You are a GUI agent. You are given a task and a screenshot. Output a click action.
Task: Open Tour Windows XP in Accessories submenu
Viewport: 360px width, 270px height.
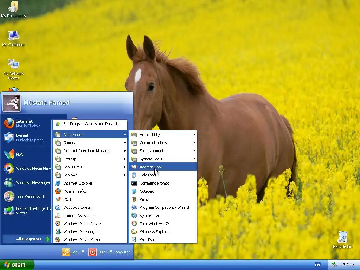point(163,224)
